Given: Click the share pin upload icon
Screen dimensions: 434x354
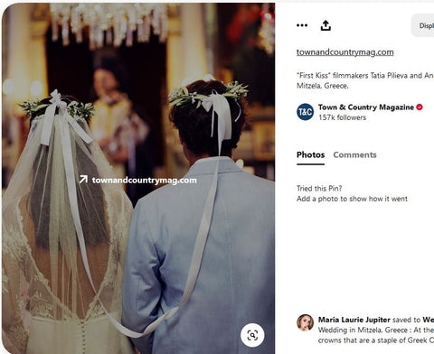Looking at the screenshot, I should click(325, 25).
